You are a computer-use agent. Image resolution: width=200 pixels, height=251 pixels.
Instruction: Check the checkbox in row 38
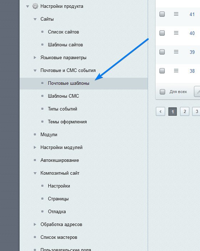point(162,71)
